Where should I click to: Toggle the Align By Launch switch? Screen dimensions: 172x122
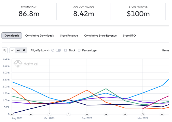click(58, 50)
